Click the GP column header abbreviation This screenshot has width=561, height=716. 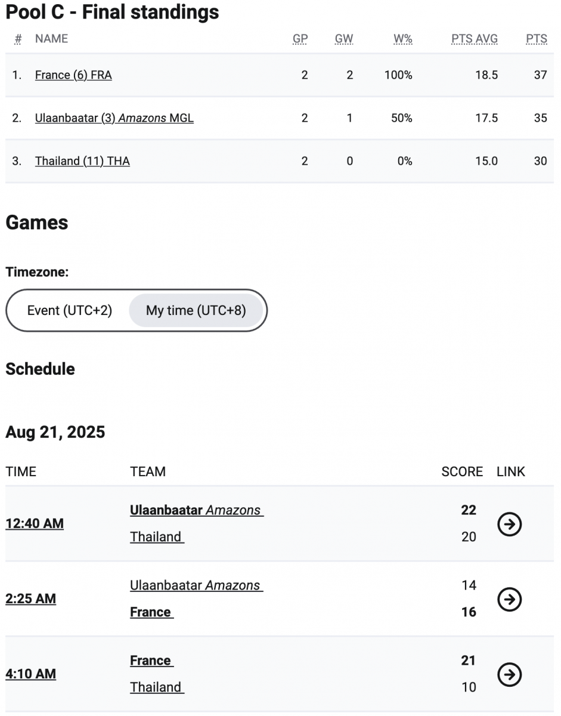(x=300, y=39)
